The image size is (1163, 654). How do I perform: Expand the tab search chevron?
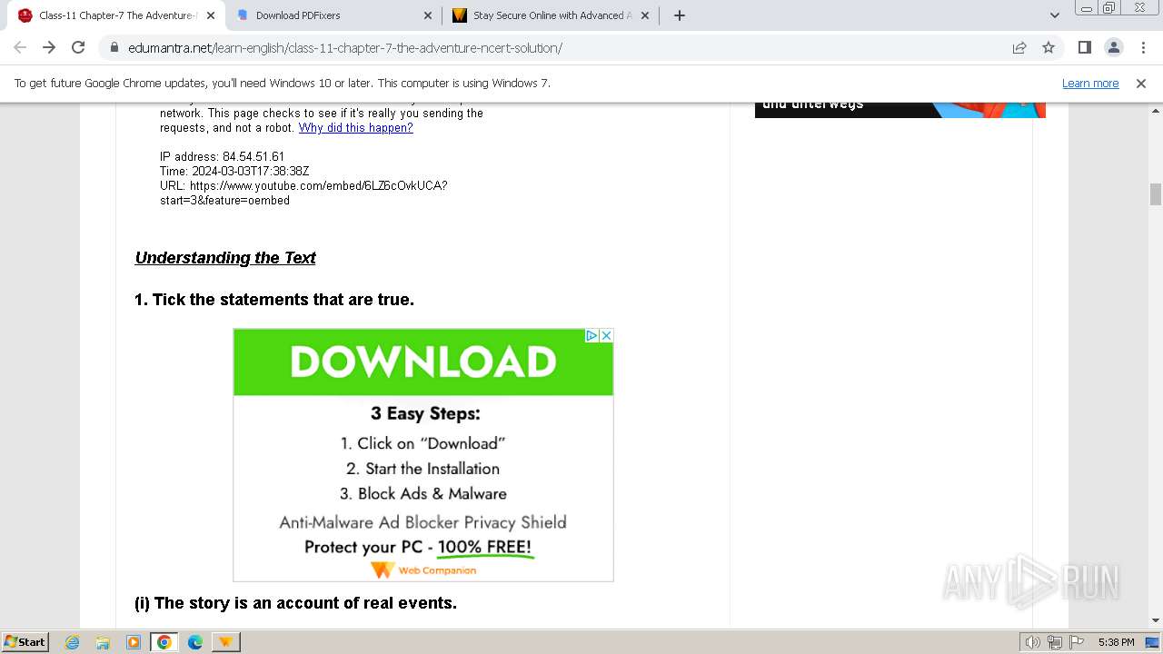(x=1054, y=15)
